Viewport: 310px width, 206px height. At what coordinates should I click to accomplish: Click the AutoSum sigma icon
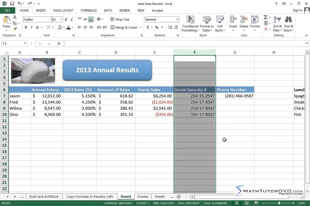click(266, 17)
